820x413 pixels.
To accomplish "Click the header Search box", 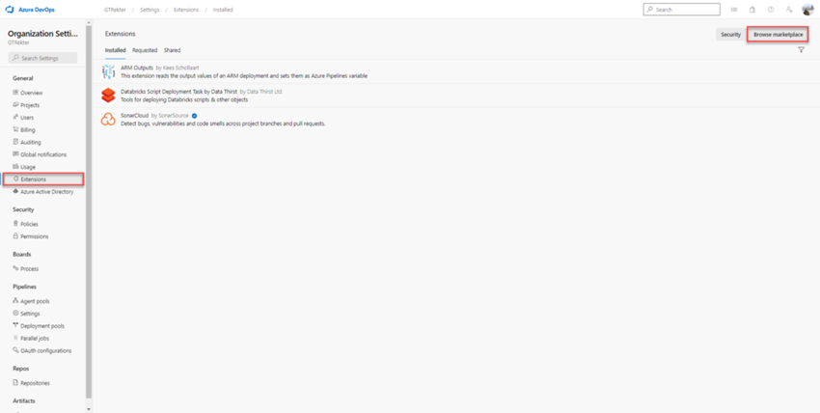I will pos(681,10).
